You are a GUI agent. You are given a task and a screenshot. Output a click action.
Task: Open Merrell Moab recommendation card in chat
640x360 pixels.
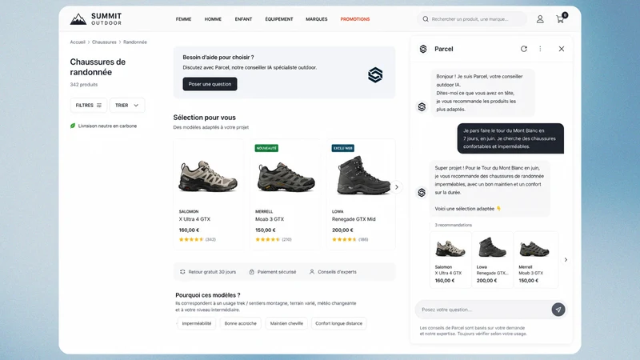coord(535,259)
